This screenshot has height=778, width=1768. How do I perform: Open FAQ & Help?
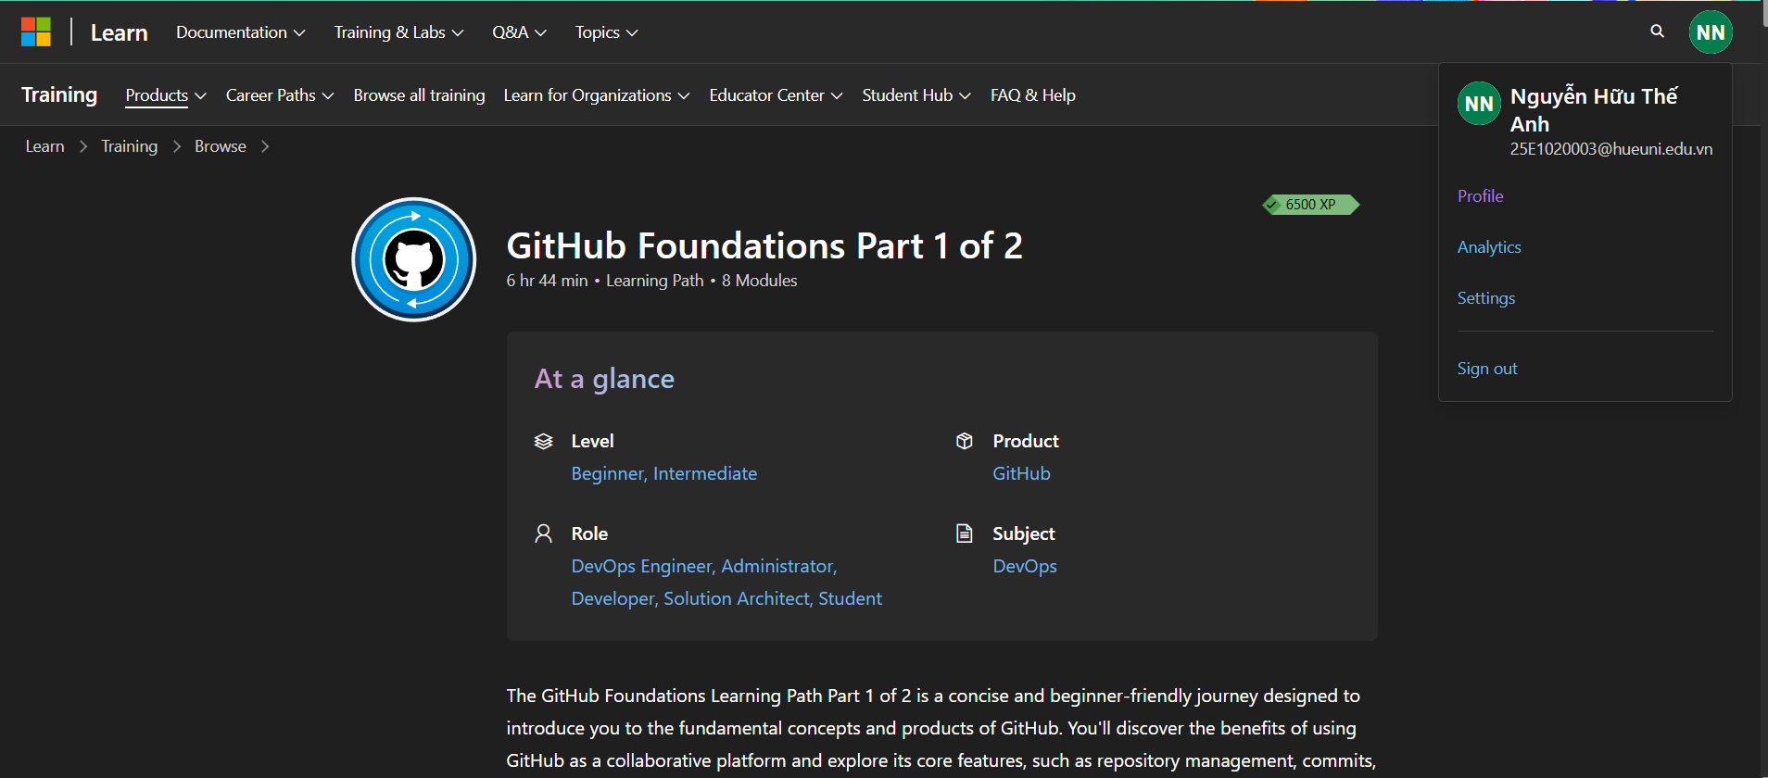(1033, 95)
